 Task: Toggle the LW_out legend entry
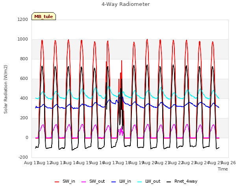(149, 182)
